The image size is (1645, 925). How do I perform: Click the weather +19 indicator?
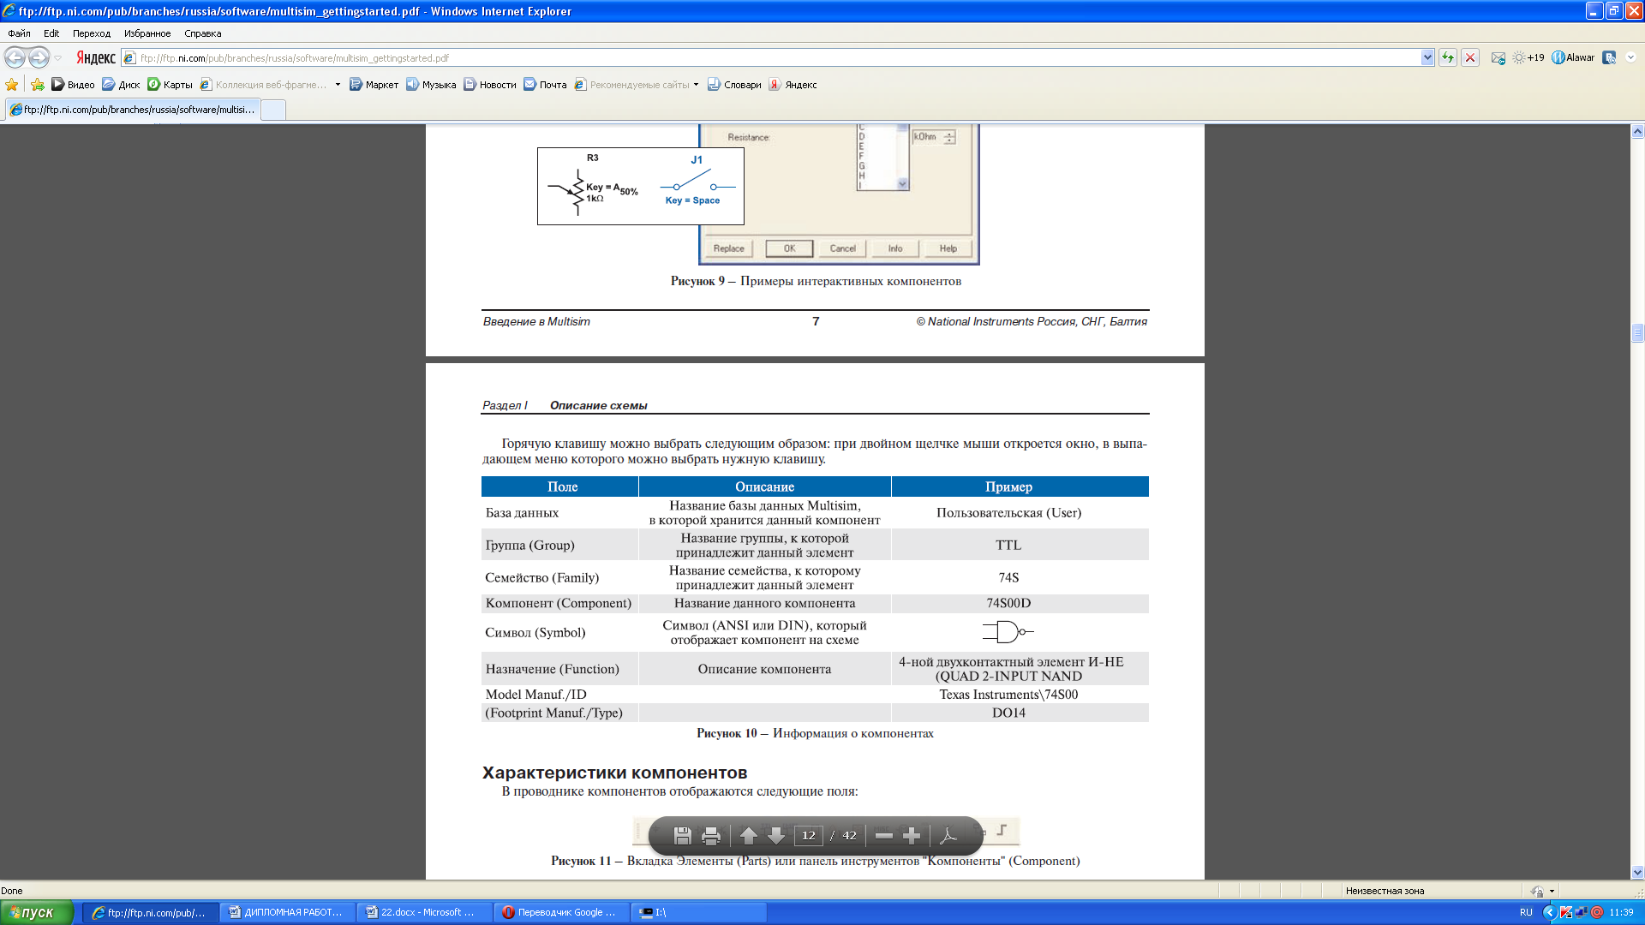[1528, 57]
